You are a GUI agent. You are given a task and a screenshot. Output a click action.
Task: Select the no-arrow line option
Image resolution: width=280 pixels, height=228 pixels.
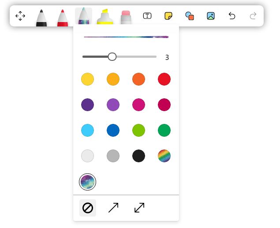(x=88, y=208)
